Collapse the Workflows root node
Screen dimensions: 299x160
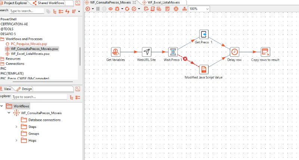pos(2,106)
